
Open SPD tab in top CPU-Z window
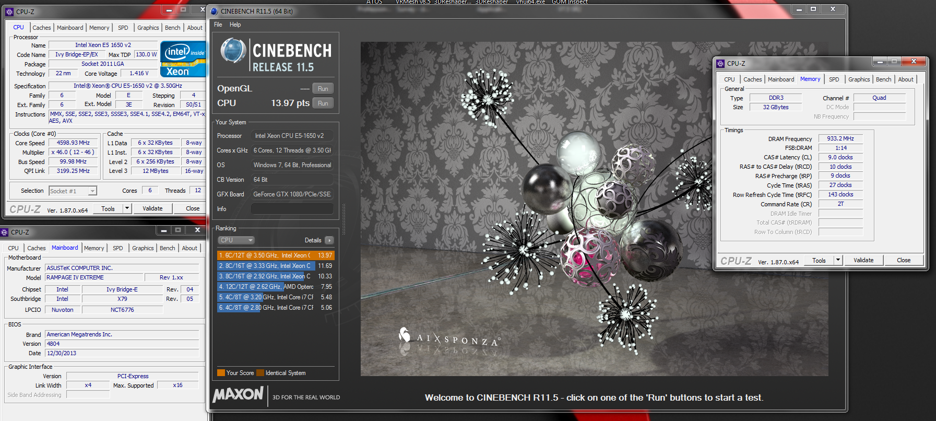123,28
